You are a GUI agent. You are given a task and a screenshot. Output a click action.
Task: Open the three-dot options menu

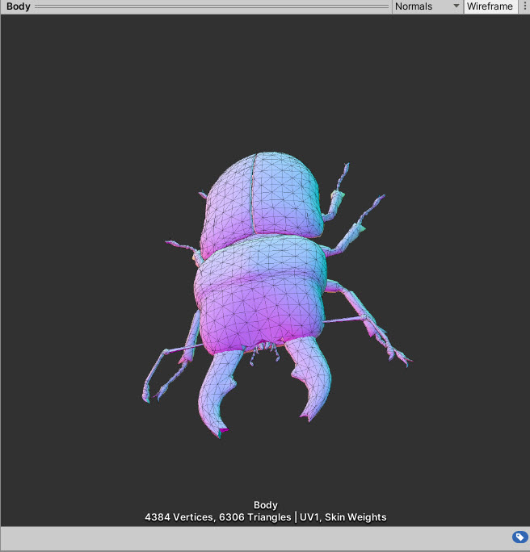click(524, 6)
